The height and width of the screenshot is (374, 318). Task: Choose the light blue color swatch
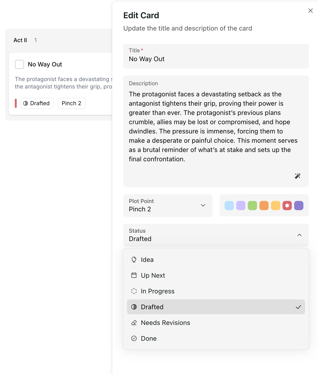click(229, 206)
